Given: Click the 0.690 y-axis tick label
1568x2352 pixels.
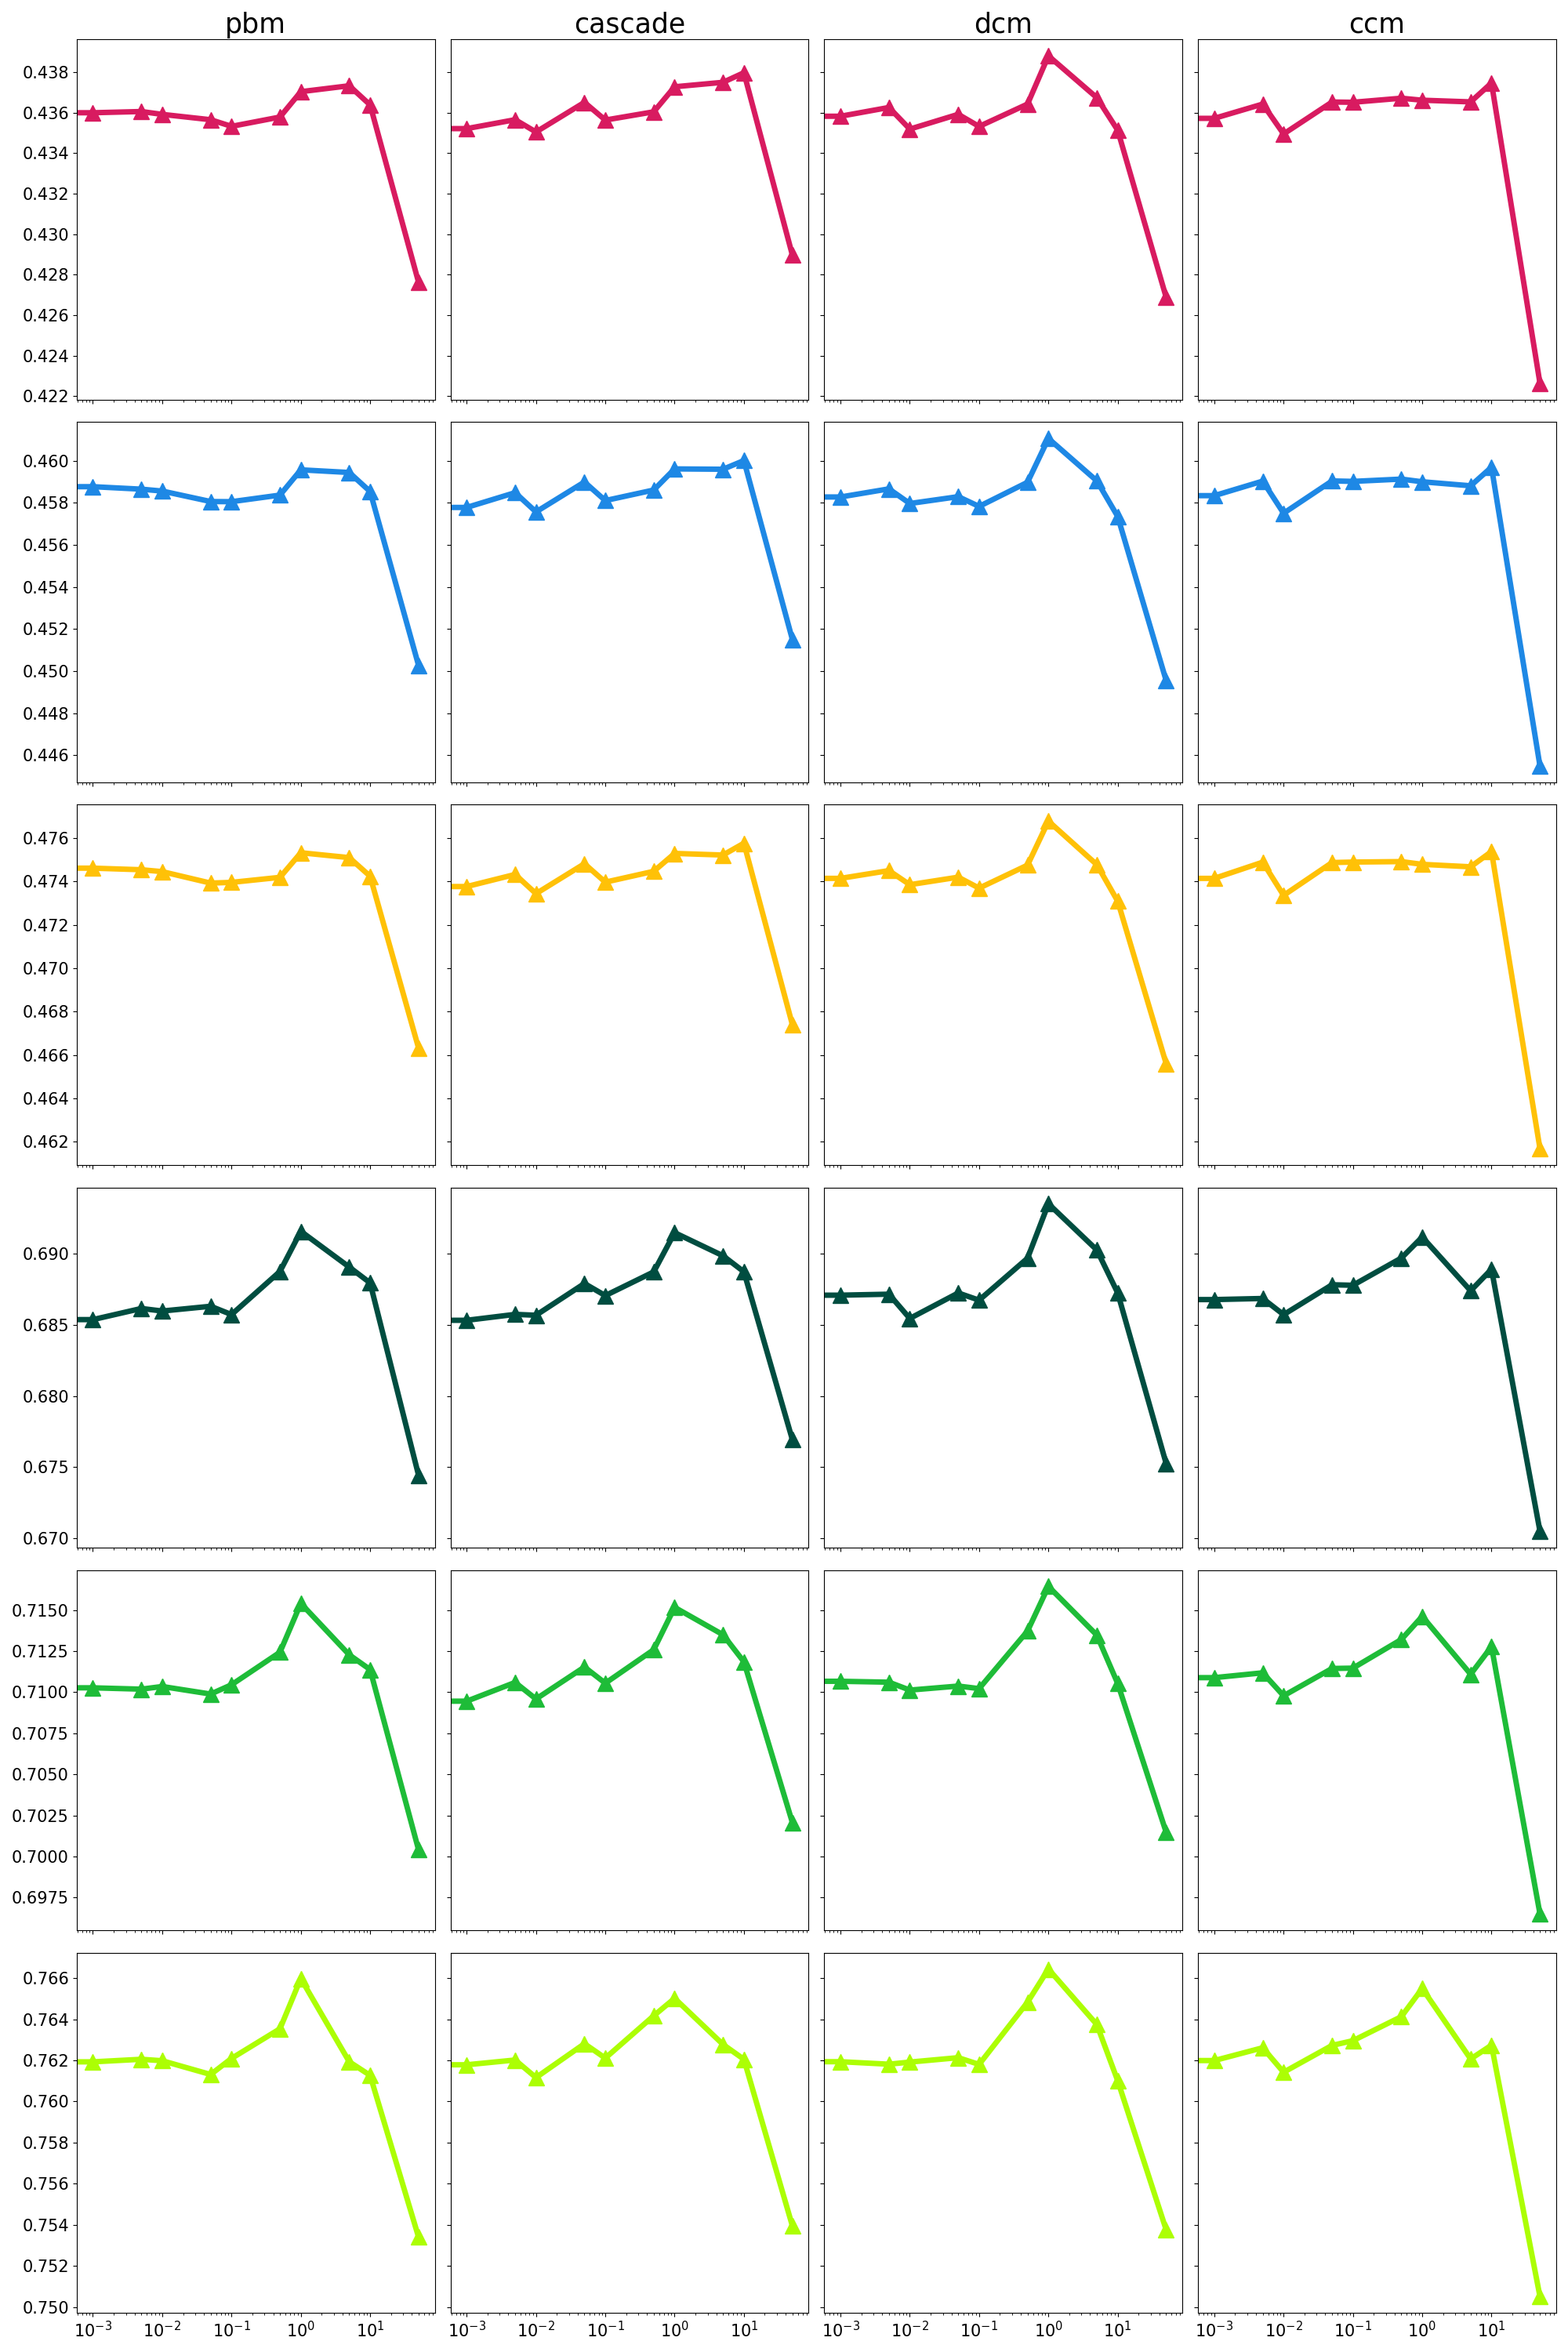Looking at the screenshot, I should [x=46, y=1254].
